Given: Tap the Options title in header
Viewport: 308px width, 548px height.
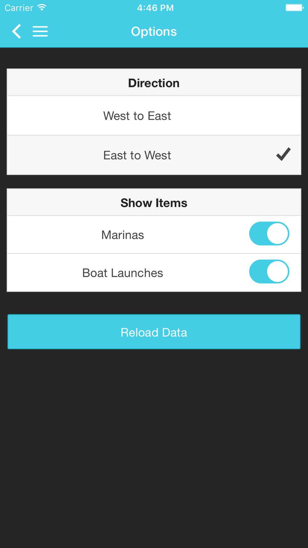Looking at the screenshot, I should 154,31.
